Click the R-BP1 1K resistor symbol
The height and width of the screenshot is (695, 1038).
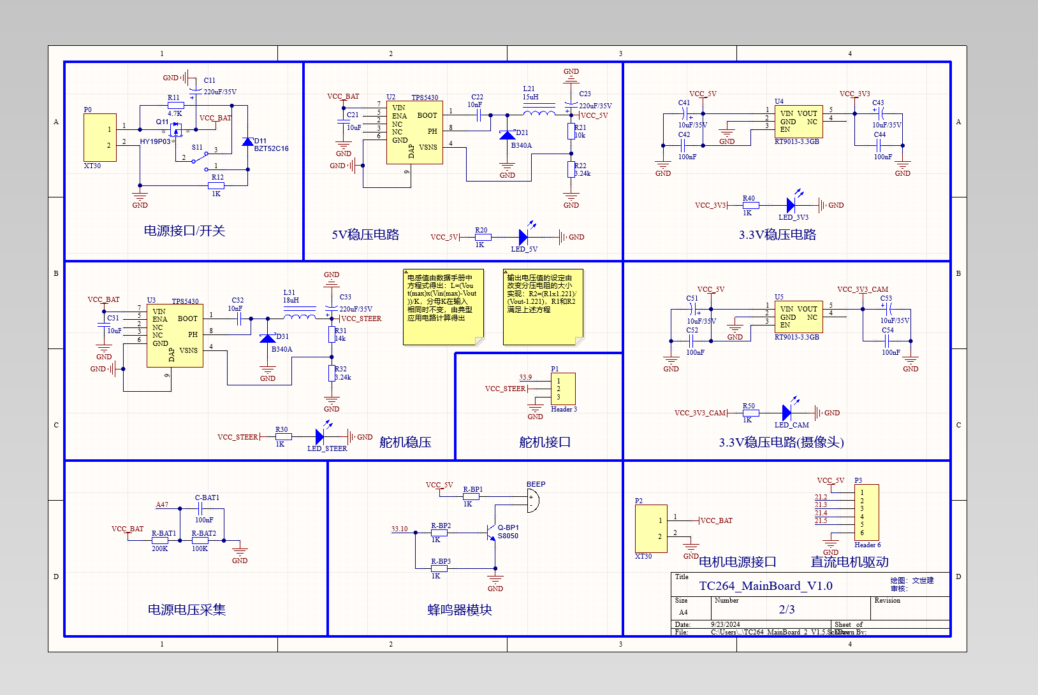click(471, 496)
